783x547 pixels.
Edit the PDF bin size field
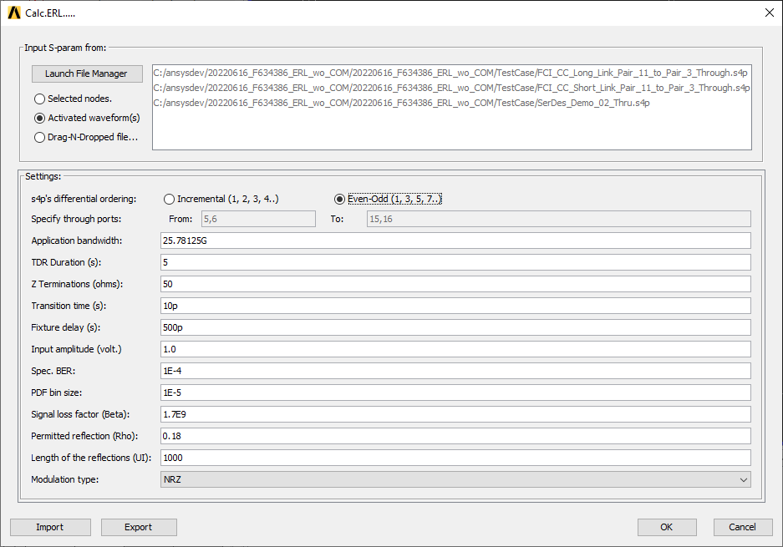[x=455, y=393]
